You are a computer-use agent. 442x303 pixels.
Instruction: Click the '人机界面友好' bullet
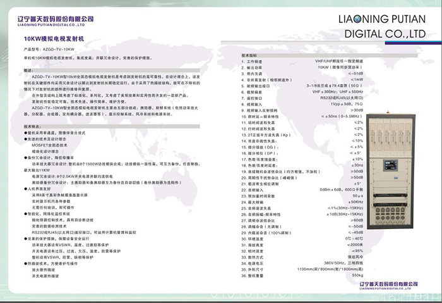point(37,189)
